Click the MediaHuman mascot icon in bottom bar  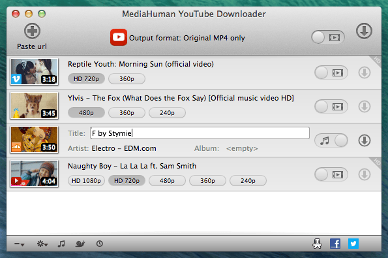317,244
